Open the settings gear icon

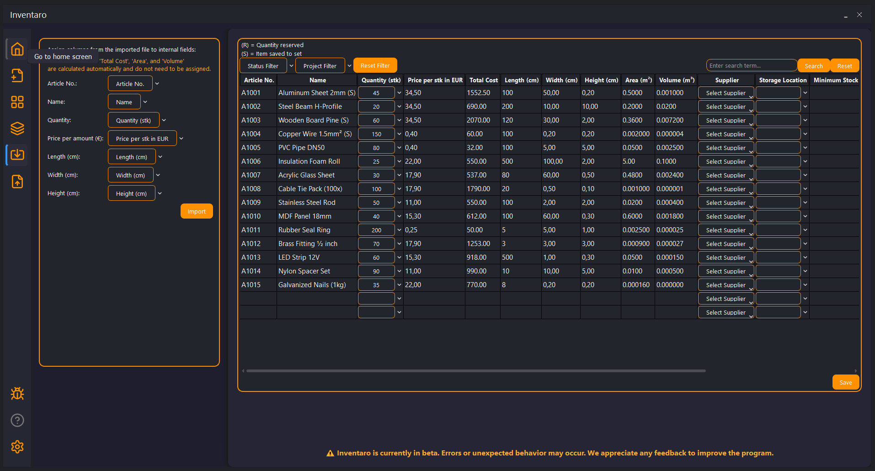coord(17,447)
